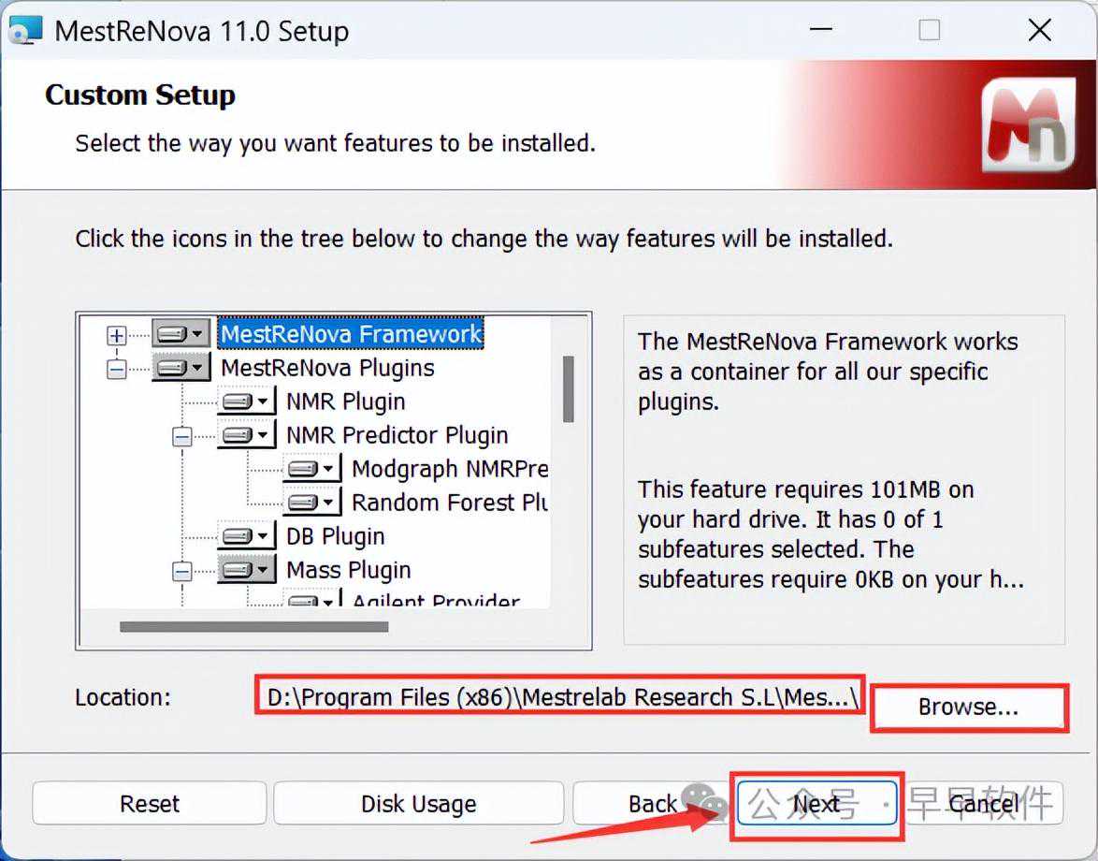
Task: Click the NMR Plugin drive icon
Action: pyautogui.click(x=247, y=402)
